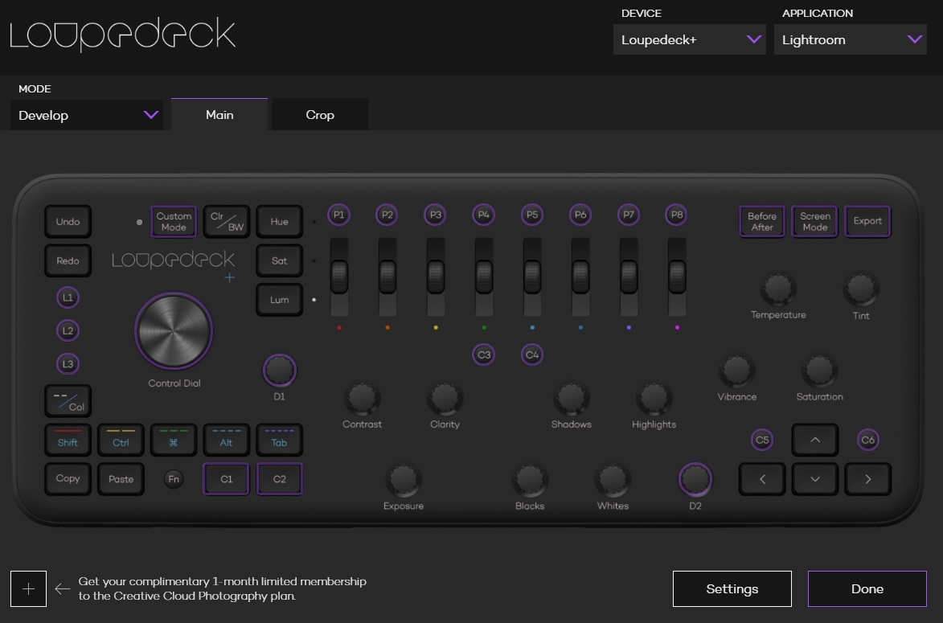Switch to the Main tab
943x623 pixels.
tap(219, 114)
